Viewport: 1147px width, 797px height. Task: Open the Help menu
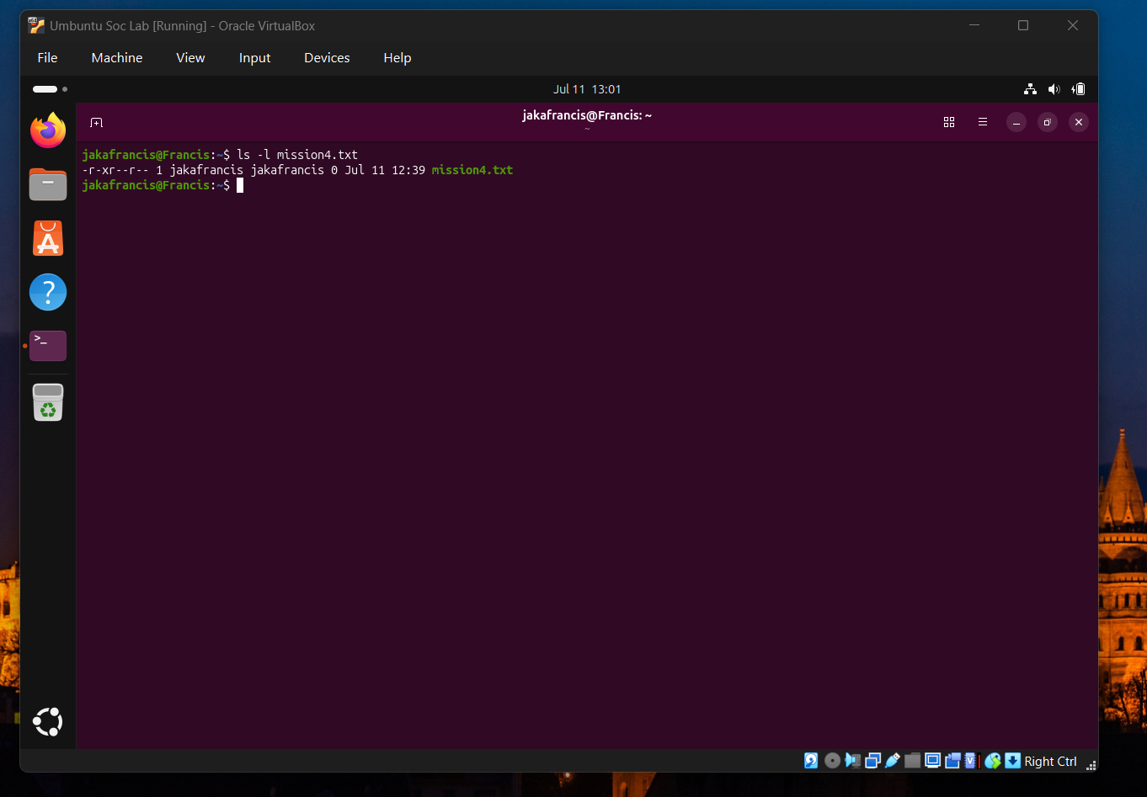click(x=397, y=57)
